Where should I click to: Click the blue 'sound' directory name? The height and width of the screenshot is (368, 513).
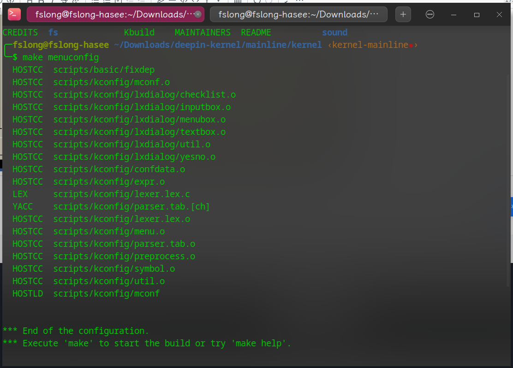[x=334, y=33]
